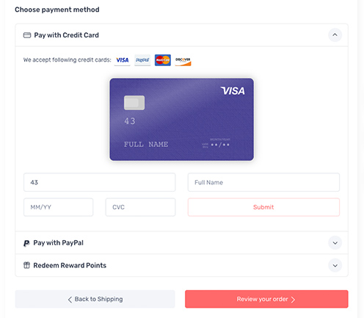Select the Pay with PayPal header
This screenshot has width=364, height=318.
point(181,243)
